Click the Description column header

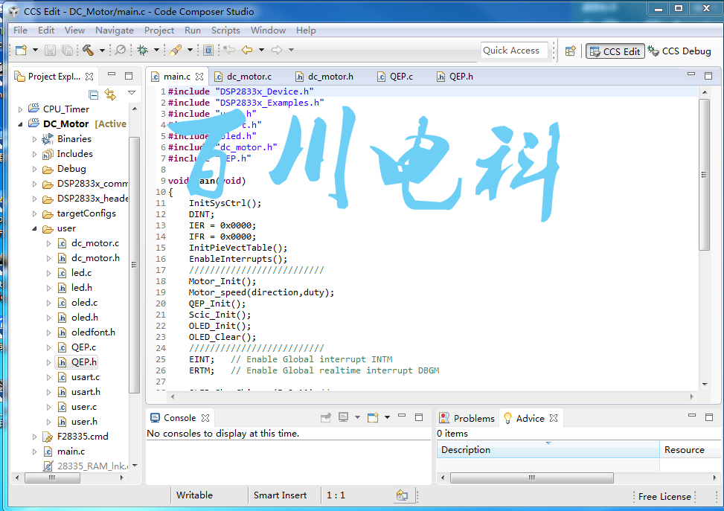pyautogui.click(x=548, y=449)
